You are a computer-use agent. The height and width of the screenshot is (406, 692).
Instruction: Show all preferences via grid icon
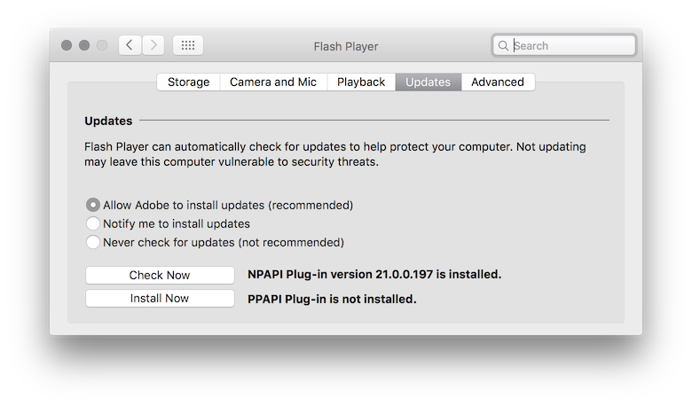tap(188, 45)
